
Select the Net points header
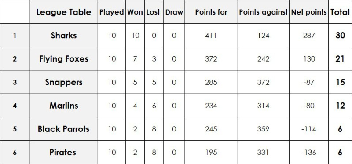[x=309, y=12]
